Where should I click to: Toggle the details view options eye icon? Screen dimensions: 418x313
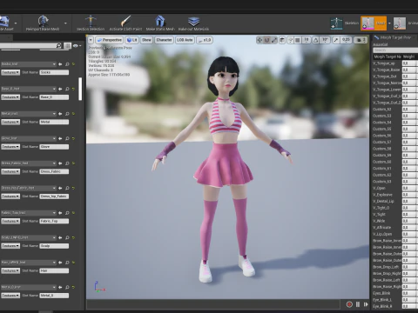tap(77, 45)
